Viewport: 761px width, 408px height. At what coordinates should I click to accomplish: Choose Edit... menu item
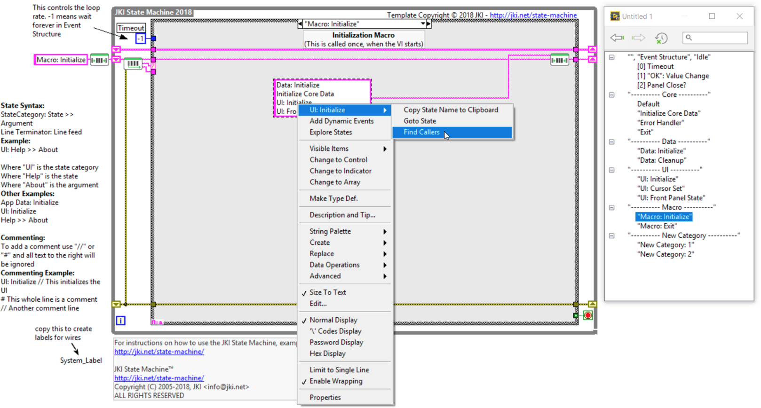pyautogui.click(x=345, y=304)
